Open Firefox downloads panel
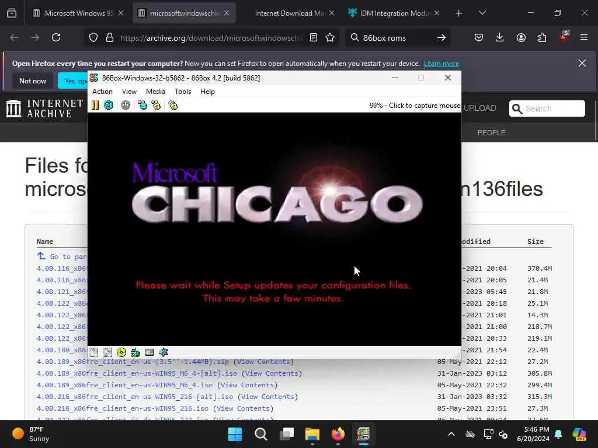The image size is (598, 448). (x=500, y=37)
